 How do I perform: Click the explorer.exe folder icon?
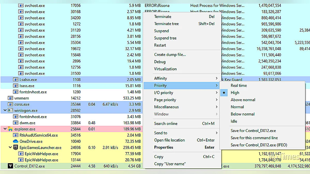pyautogui.click(x=10, y=129)
